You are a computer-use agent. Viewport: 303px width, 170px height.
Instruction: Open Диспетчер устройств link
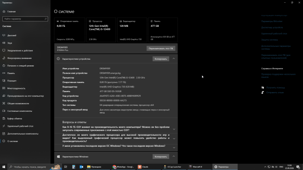(272, 28)
